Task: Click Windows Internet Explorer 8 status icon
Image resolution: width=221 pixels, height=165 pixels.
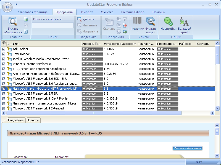Action: tap(9, 64)
